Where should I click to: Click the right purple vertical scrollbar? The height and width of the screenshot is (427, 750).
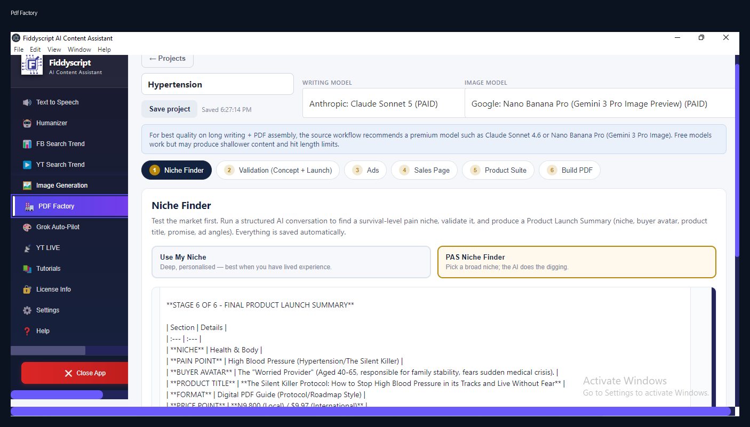click(x=737, y=160)
